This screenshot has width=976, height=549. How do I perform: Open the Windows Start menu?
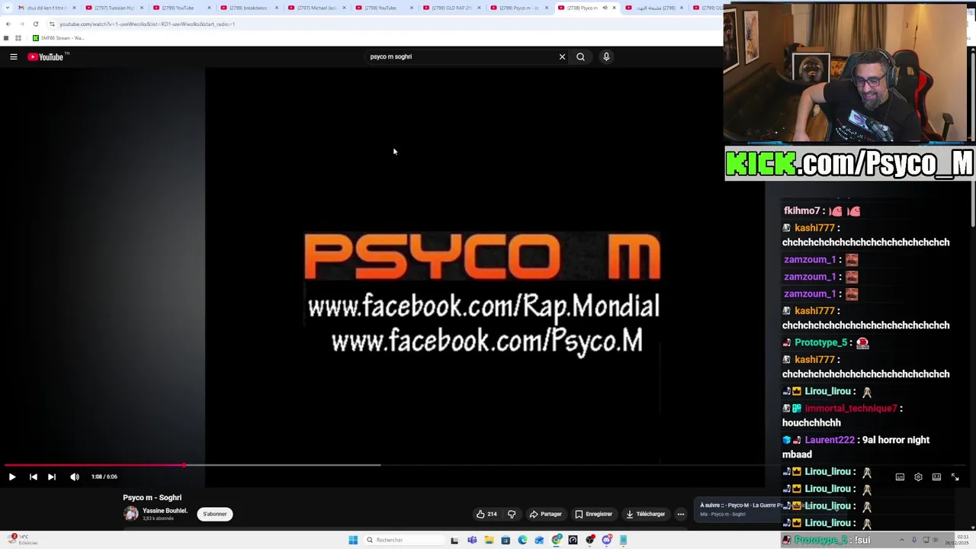click(353, 540)
